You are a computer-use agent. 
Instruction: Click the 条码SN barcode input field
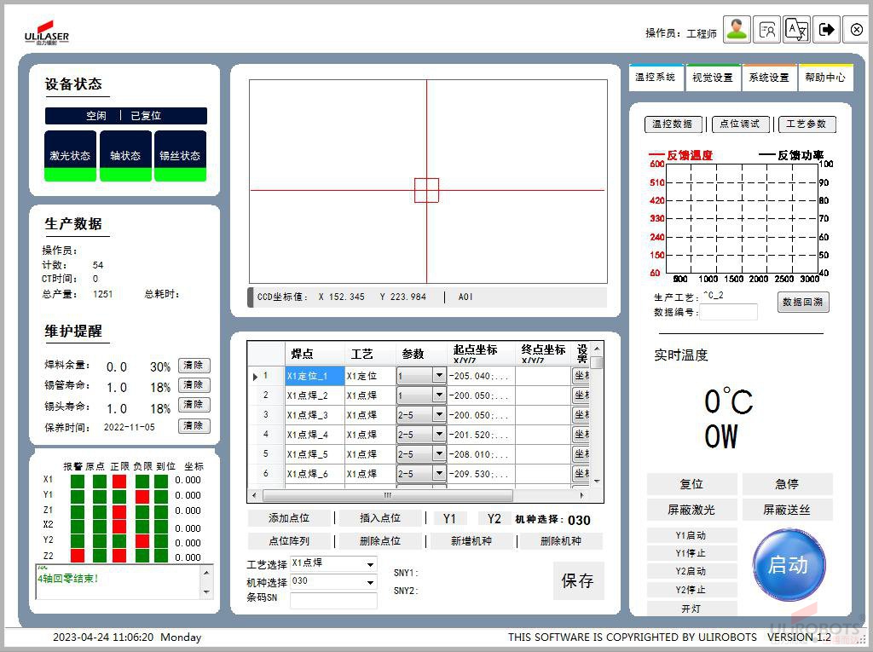333,601
